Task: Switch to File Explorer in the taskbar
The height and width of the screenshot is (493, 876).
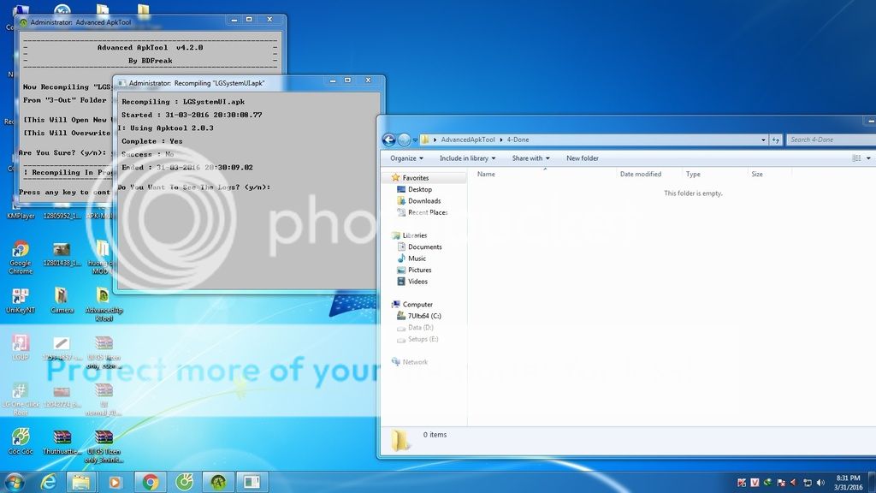Action: pos(81,482)
